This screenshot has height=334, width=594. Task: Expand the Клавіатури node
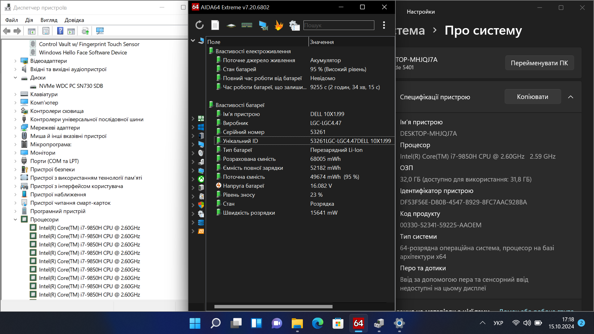(x=15, y=94)
